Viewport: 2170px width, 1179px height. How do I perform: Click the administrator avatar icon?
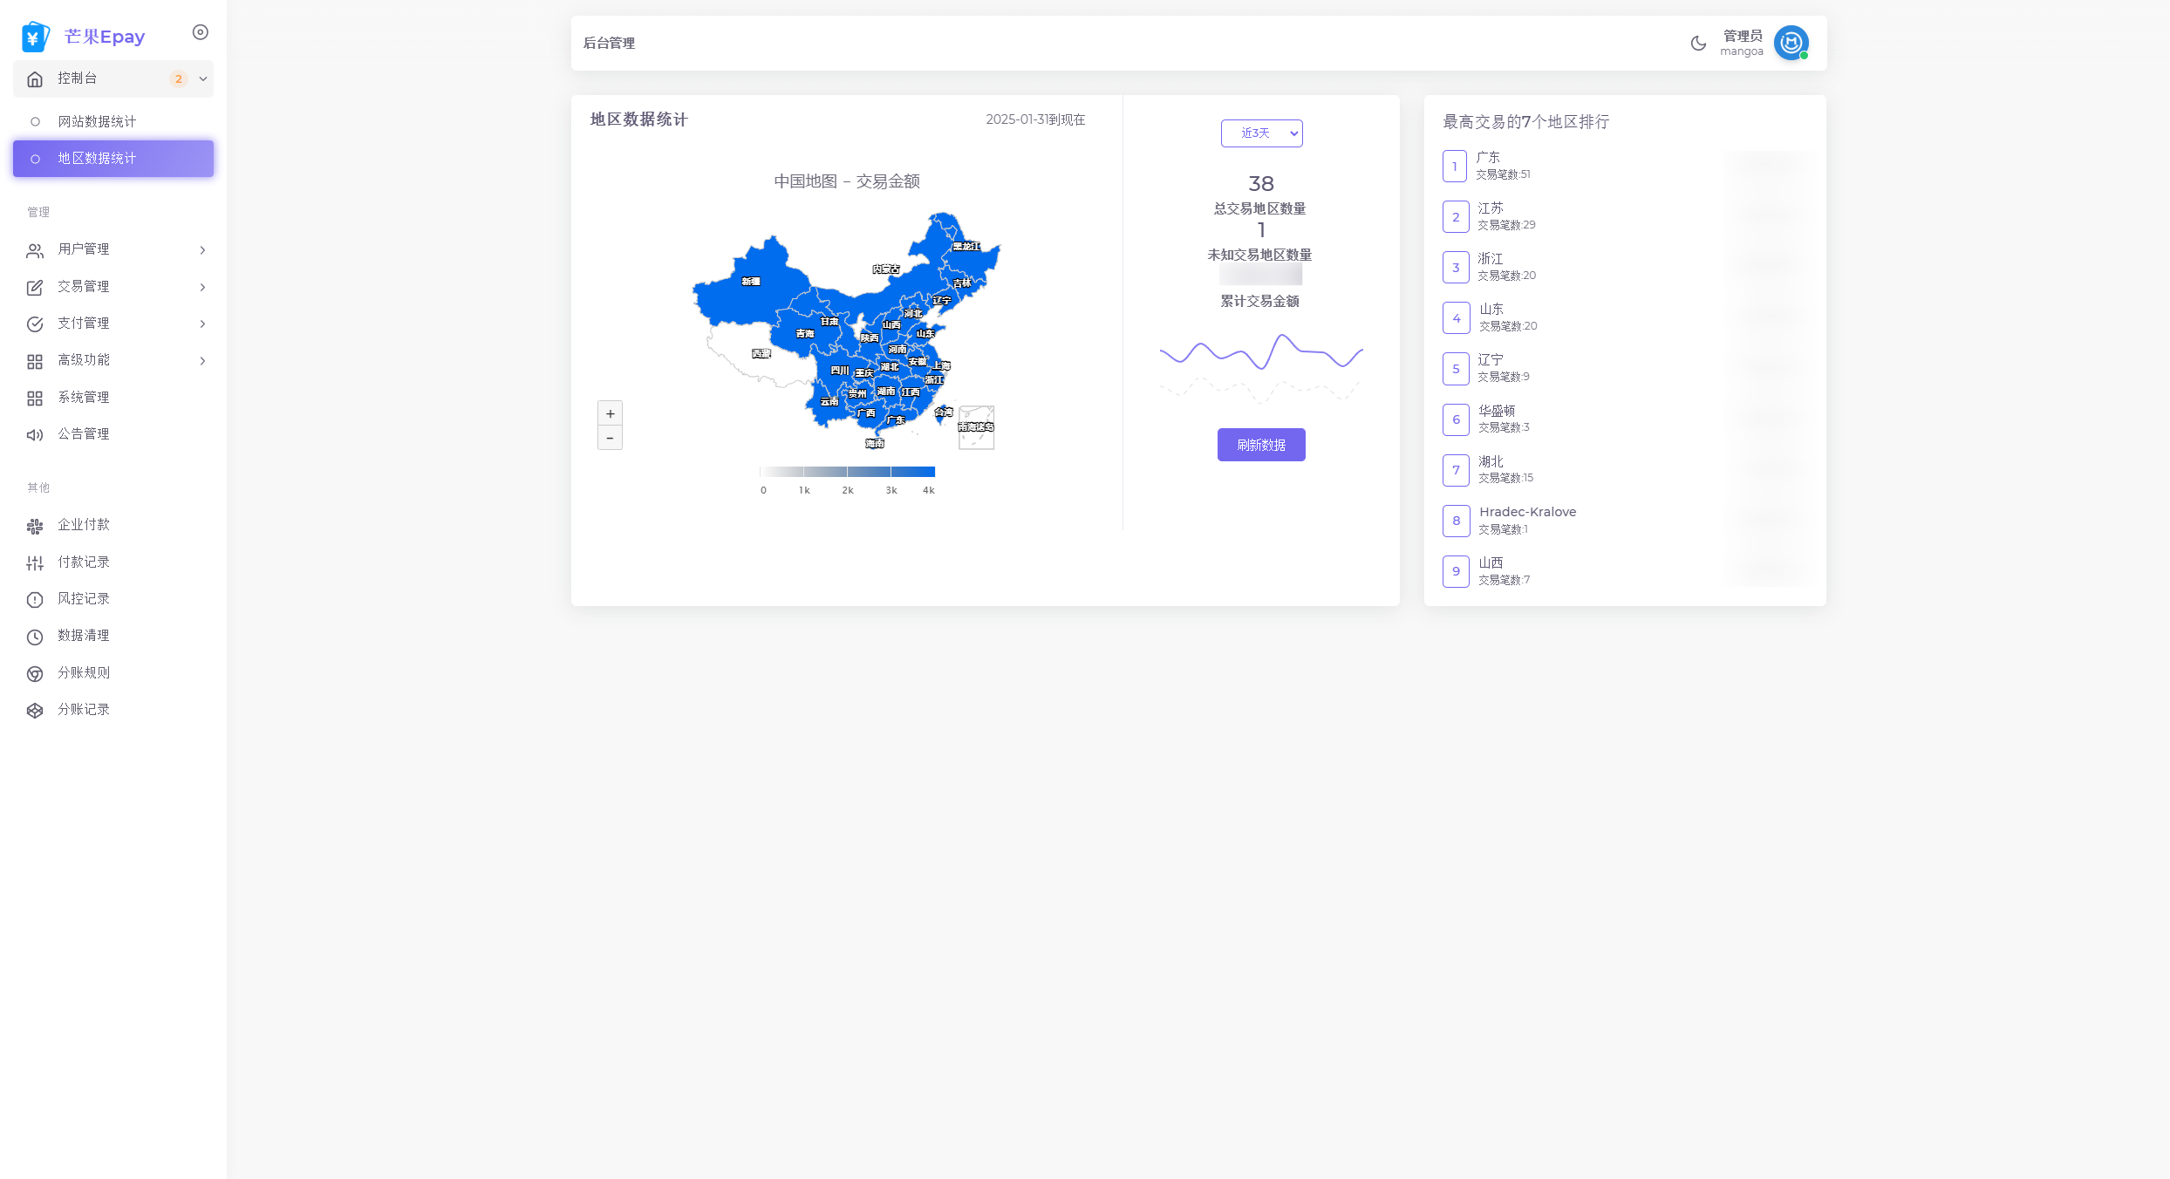coord(1791,43)
